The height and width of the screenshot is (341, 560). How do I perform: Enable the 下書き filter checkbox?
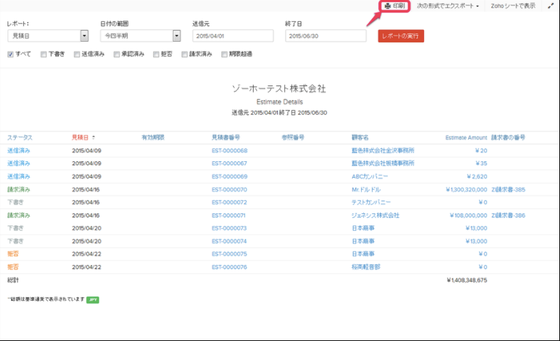[x=44, y=54]
